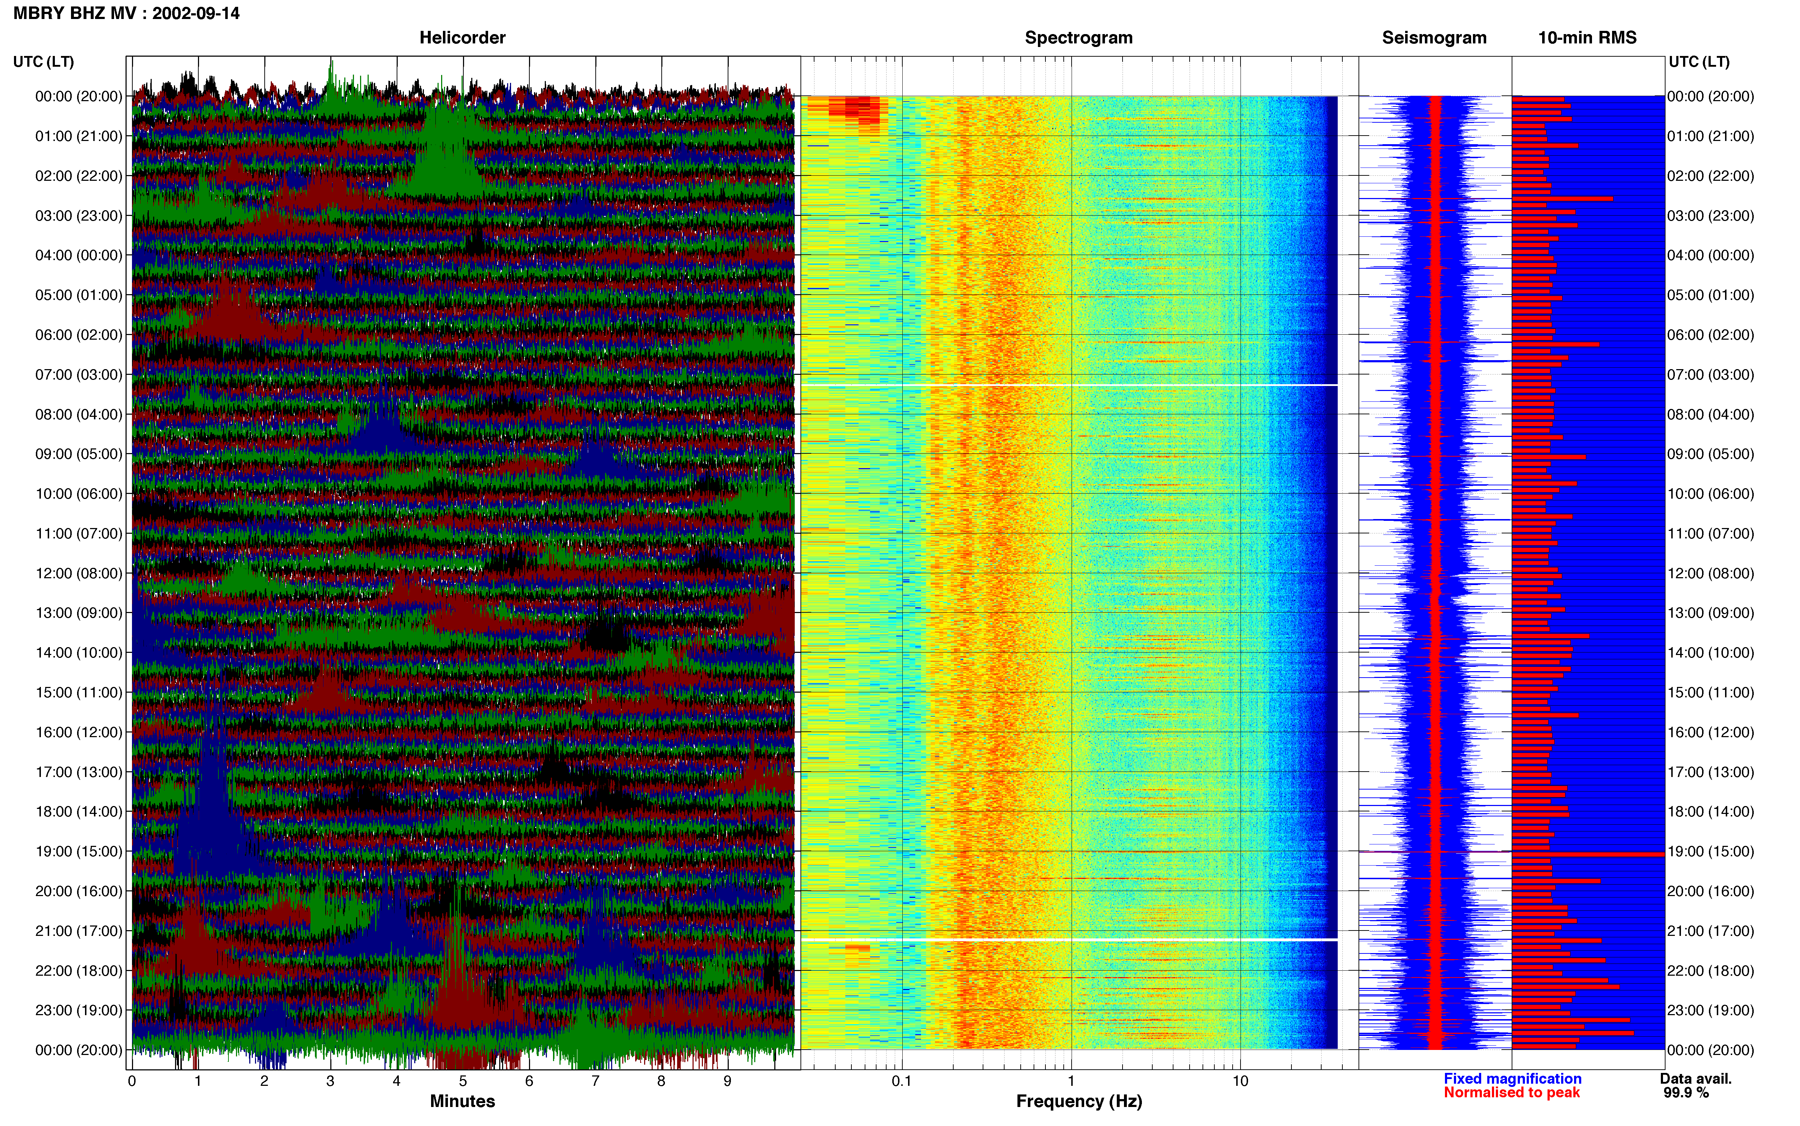Click tick label '6' on the Minutes axis
Screen dimensions: 1800x1126
point(529,1081)
